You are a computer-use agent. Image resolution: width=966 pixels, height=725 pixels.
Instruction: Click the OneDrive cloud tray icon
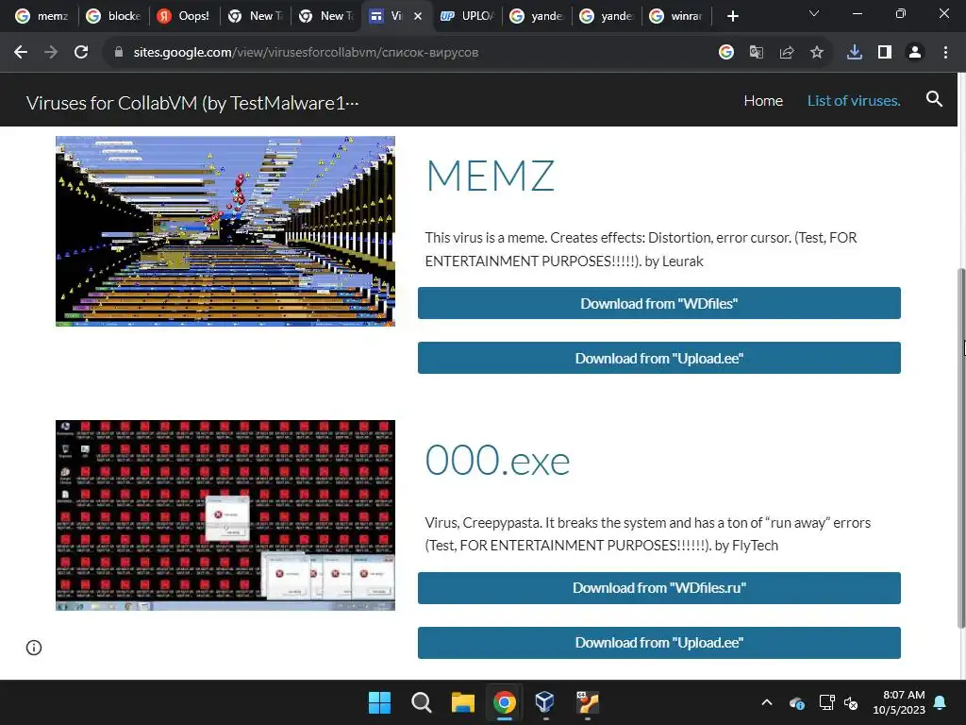(x=796, y=702)
